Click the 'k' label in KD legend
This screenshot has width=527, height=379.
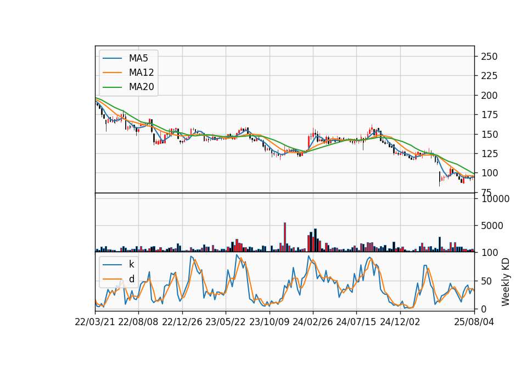(x=131, y=264)
